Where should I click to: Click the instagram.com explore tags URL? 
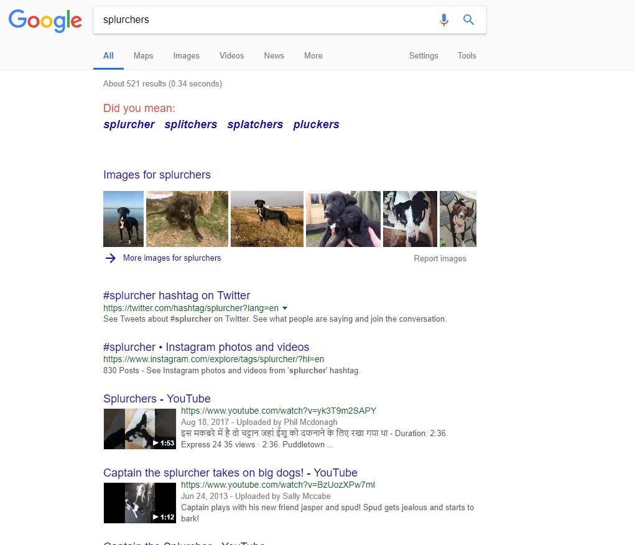213,360
